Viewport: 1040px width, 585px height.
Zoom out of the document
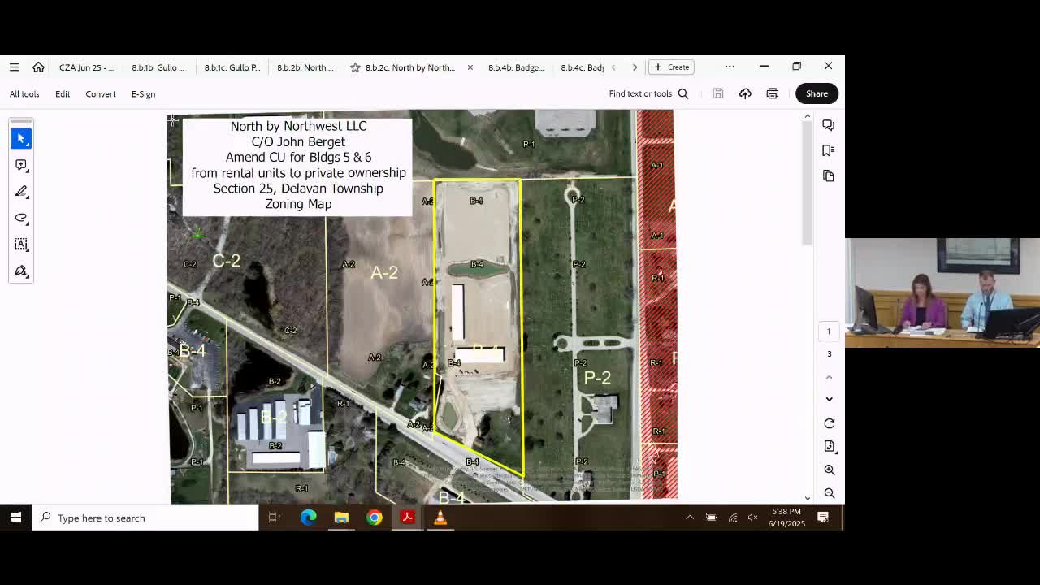[829, 493]
